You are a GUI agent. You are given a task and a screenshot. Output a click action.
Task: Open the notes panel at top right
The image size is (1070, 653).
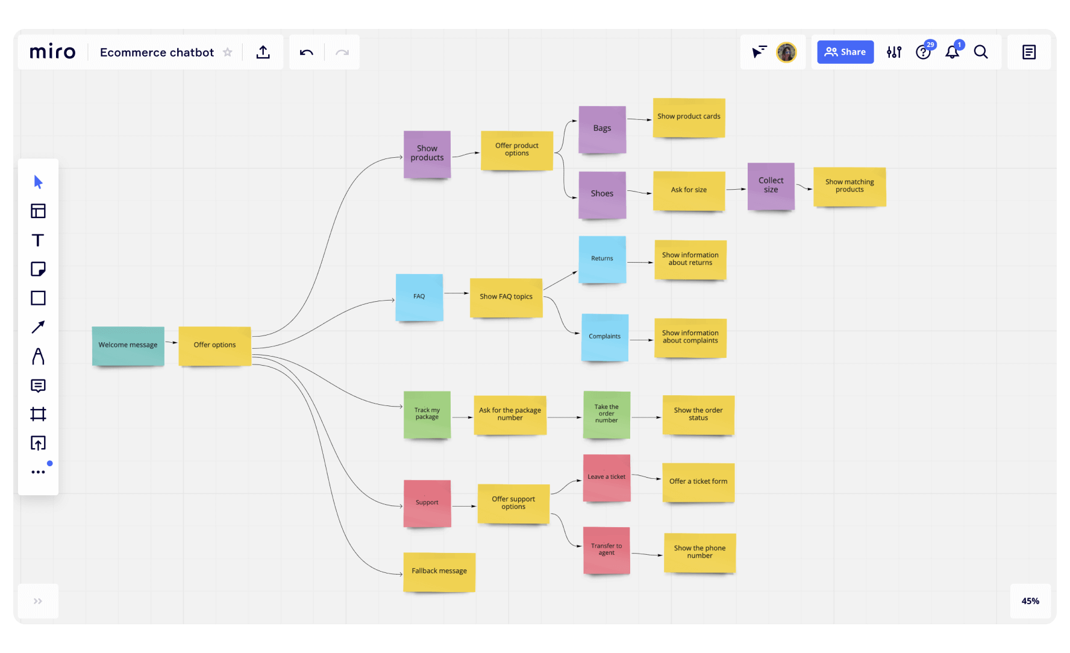pos(1028,52)
